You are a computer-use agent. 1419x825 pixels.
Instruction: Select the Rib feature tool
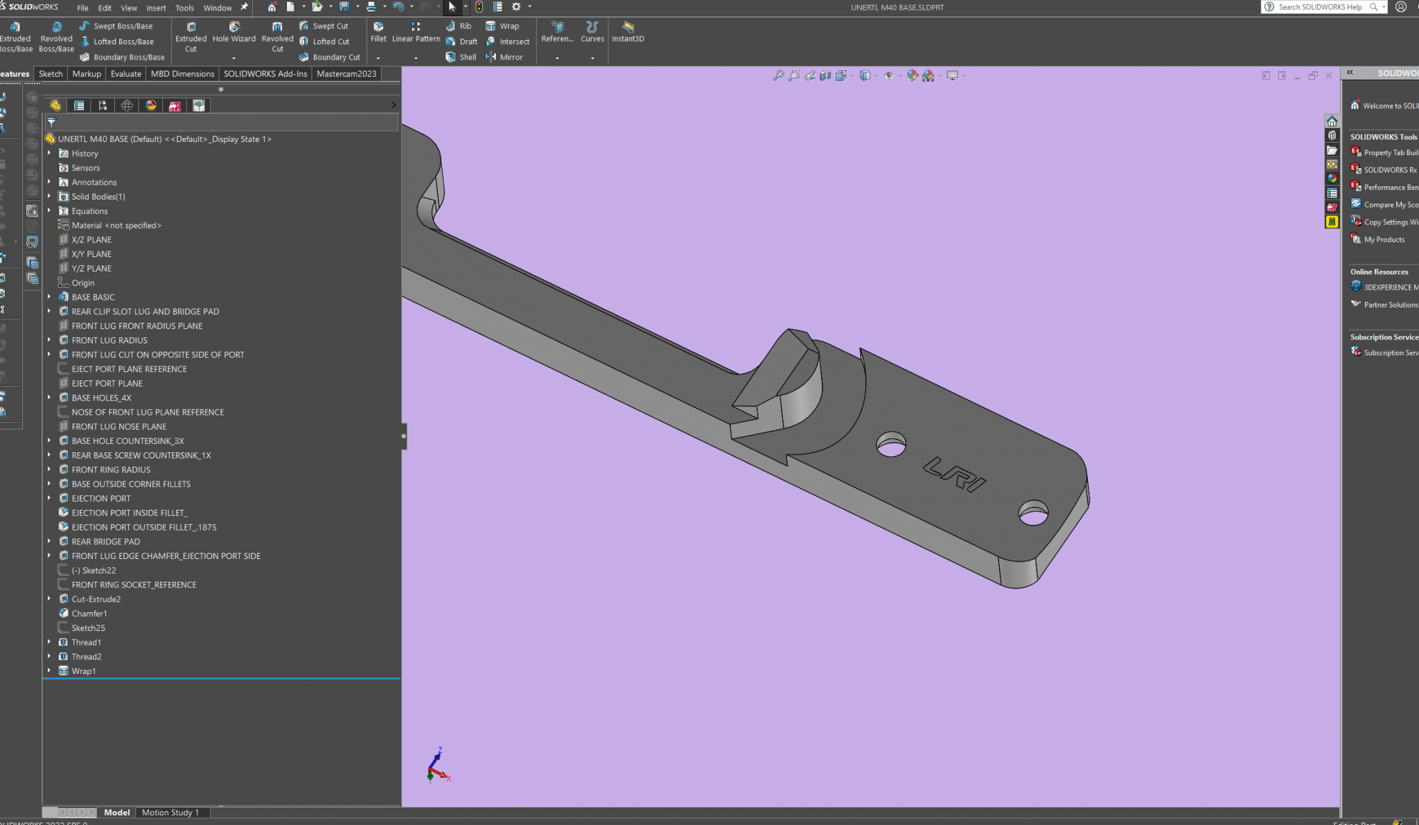[458, 26]
